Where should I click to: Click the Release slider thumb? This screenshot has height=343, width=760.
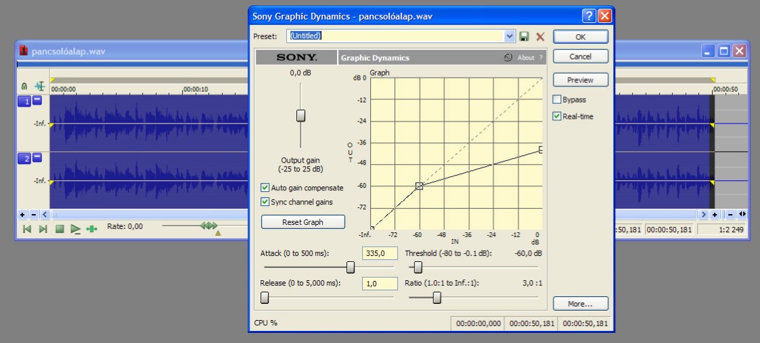pos(265,298)
